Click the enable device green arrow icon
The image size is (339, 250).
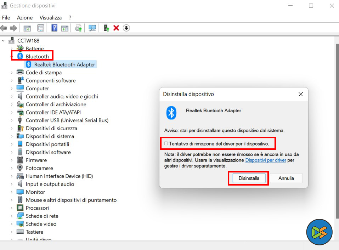tap(106, 28)
